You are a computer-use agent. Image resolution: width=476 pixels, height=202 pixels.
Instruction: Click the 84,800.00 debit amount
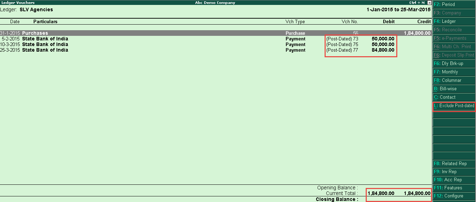pyautogui.click(x=383, y=50)
